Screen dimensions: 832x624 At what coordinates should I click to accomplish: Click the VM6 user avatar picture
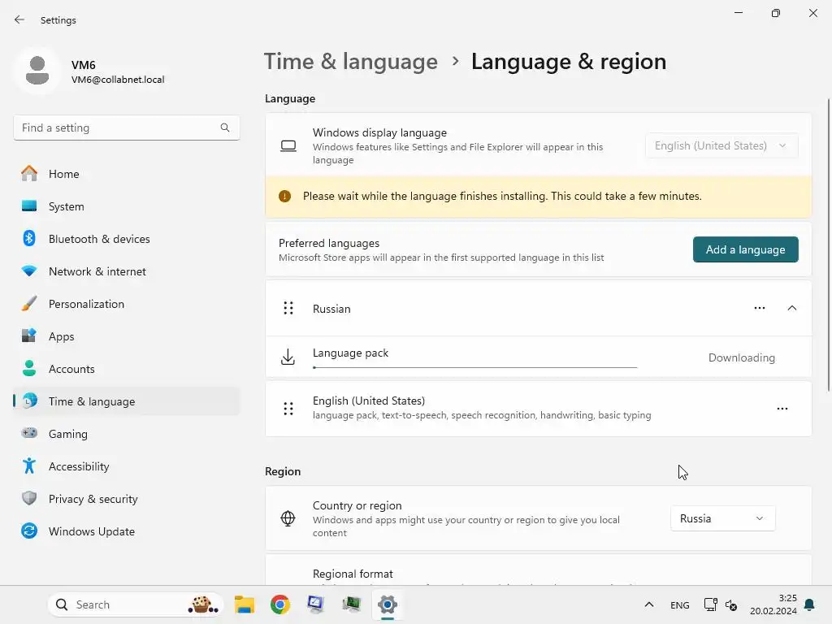click(x=37, y=71)
